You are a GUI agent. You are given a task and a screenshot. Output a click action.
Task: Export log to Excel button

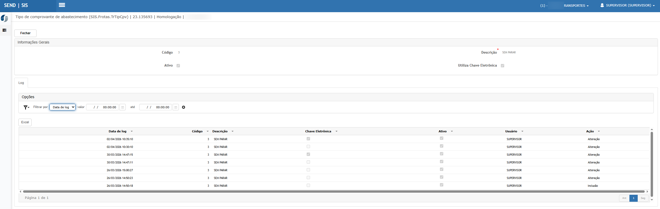click(x=25, y=122)
